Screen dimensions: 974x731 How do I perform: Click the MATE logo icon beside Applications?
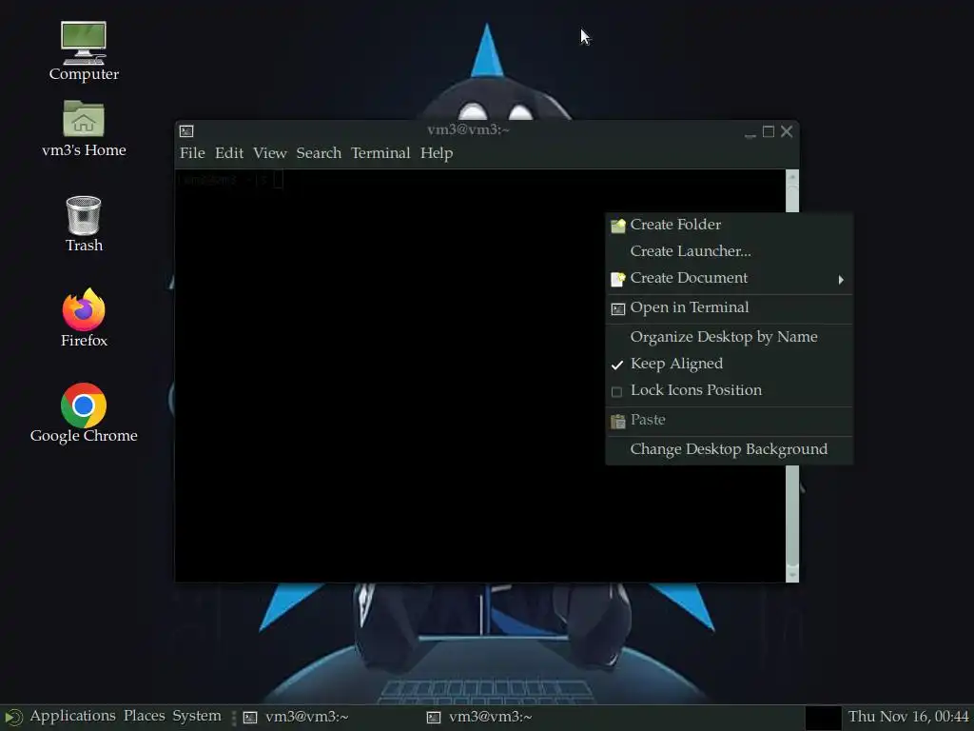click(x=13, y=718)
